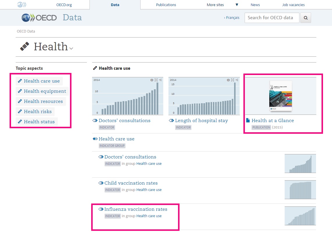The image size is (332, 232).
Task: Click the OECD Data breadcrumb
Action: tap(26, 31)
